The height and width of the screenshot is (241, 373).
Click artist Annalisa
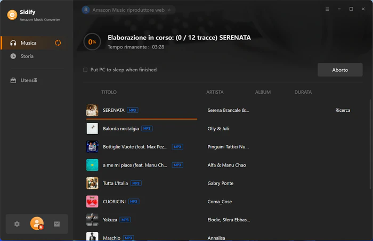(216, 238)
